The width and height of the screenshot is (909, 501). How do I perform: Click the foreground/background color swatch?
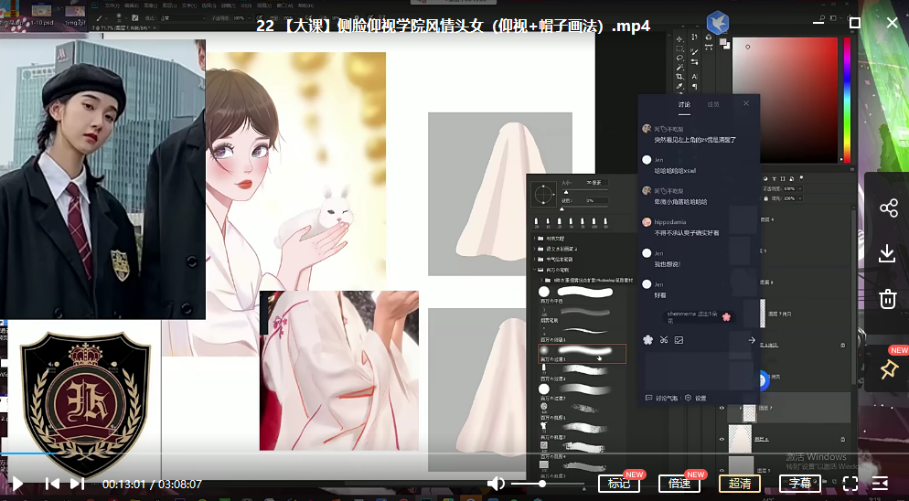click(x=724, y=43)
